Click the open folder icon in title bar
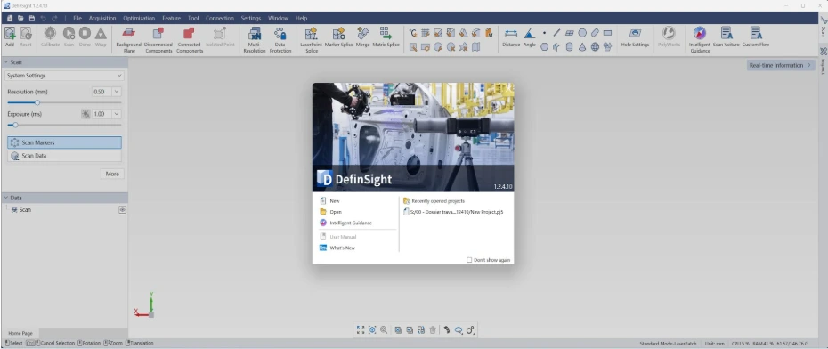 (x=20, y=18)
